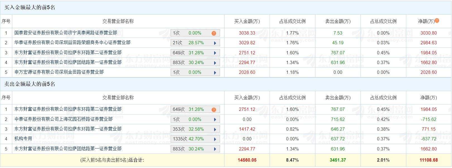452x168 pixels.
Task: Expand the 353次 32.58% arrow
Action: (215, 129)
